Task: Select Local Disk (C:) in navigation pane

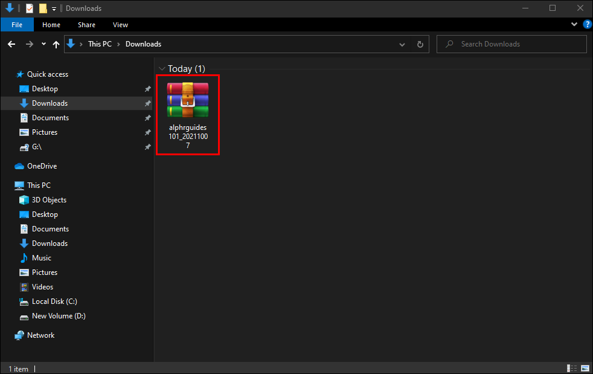Action: pos(54,301)
